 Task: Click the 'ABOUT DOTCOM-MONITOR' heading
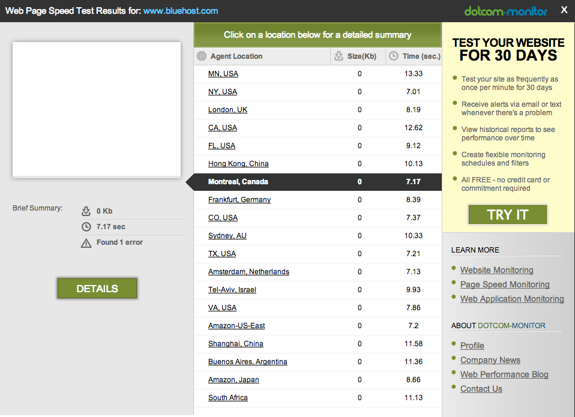point(498,325)
